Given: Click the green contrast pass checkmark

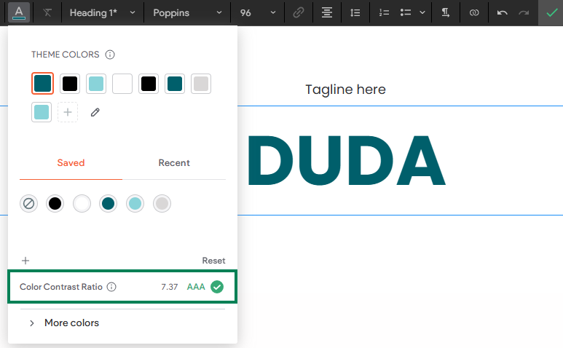Looking at the screenshot, I should click(x=217, y=287).
